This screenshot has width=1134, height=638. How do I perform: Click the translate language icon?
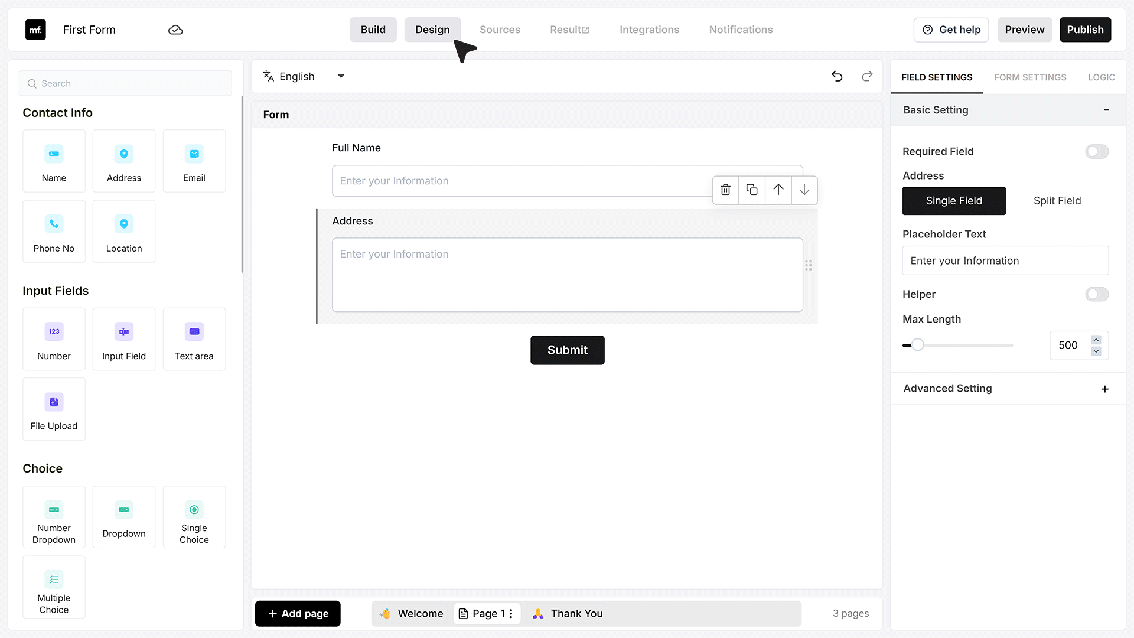[269, 76]
